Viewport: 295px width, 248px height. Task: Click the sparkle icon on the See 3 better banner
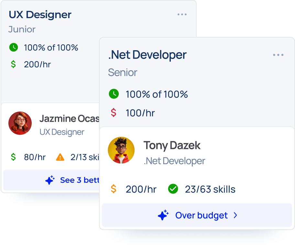(x=50, y=180)
